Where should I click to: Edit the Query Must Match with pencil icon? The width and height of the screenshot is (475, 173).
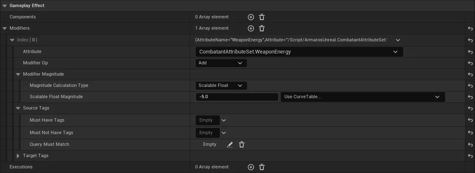pyautogui.click(x=230, y=145)
